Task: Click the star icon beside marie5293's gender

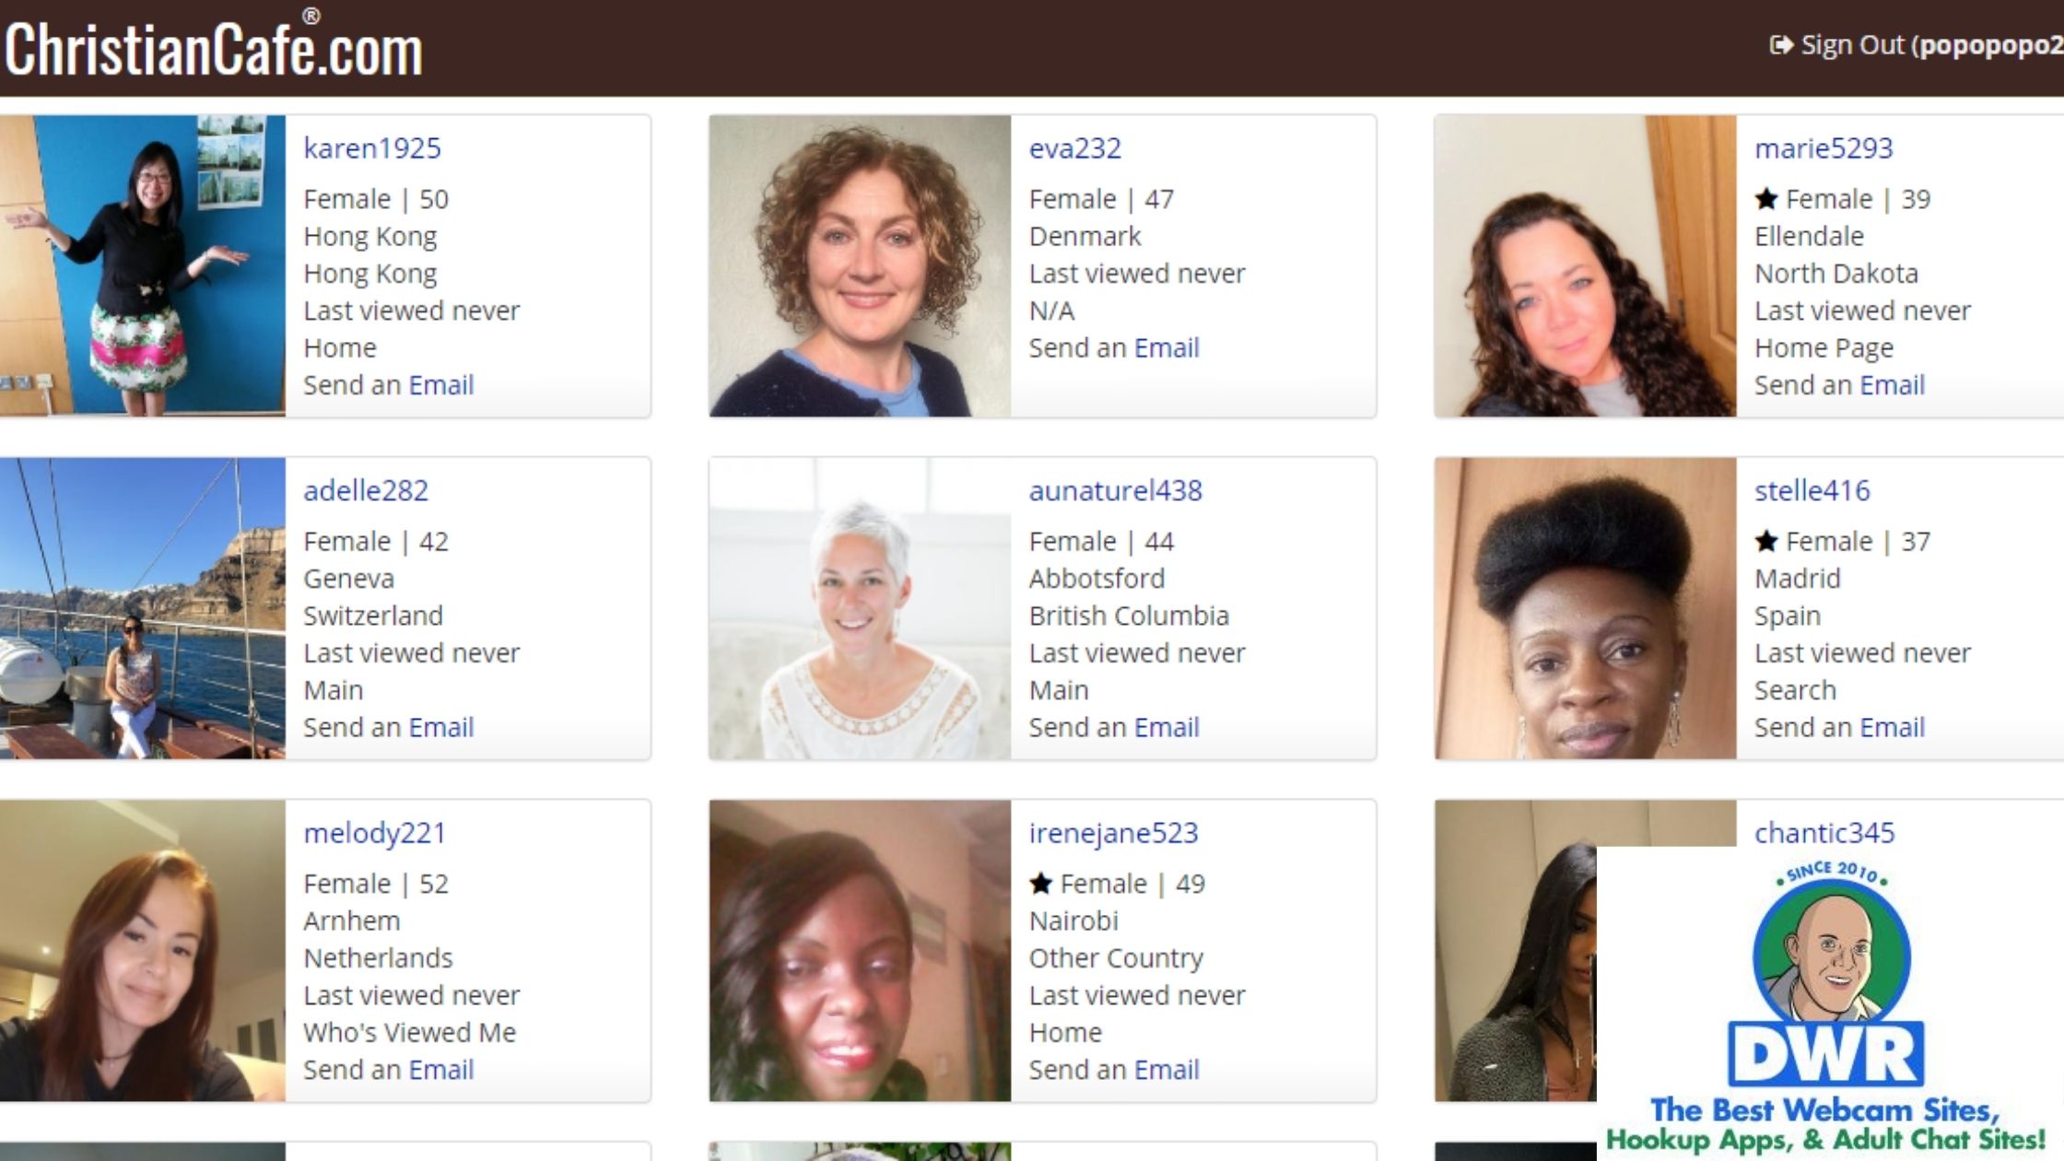Action: point(1765,199)
